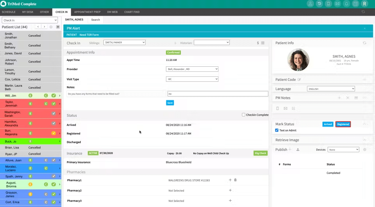Screen dimensions: 375x207
Task: Toggle Checkin Complete checkbox
Action: [x=243, y=115]
